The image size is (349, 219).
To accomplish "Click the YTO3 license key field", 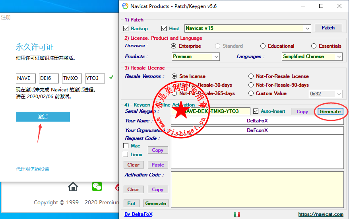I will pyautogui.click(x=95, y=78).
